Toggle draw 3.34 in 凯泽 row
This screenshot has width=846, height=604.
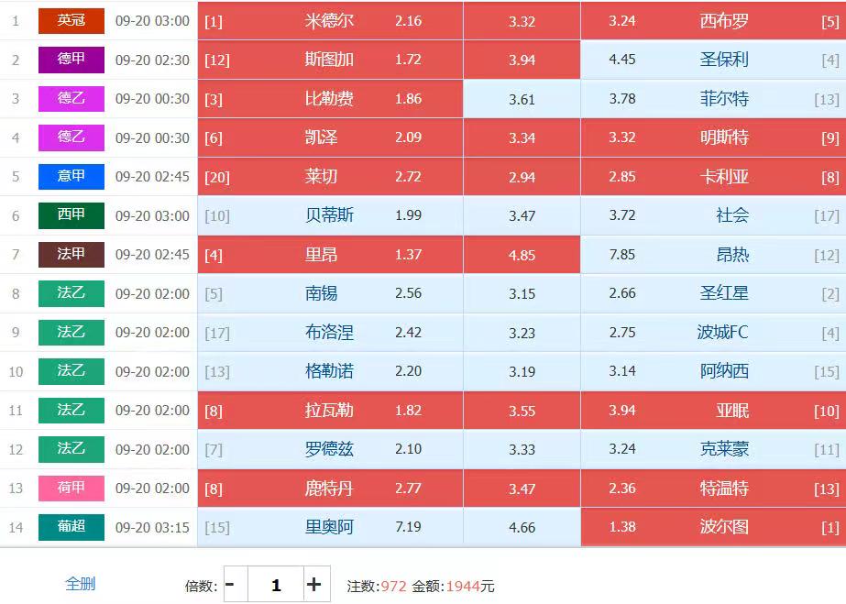522,137
